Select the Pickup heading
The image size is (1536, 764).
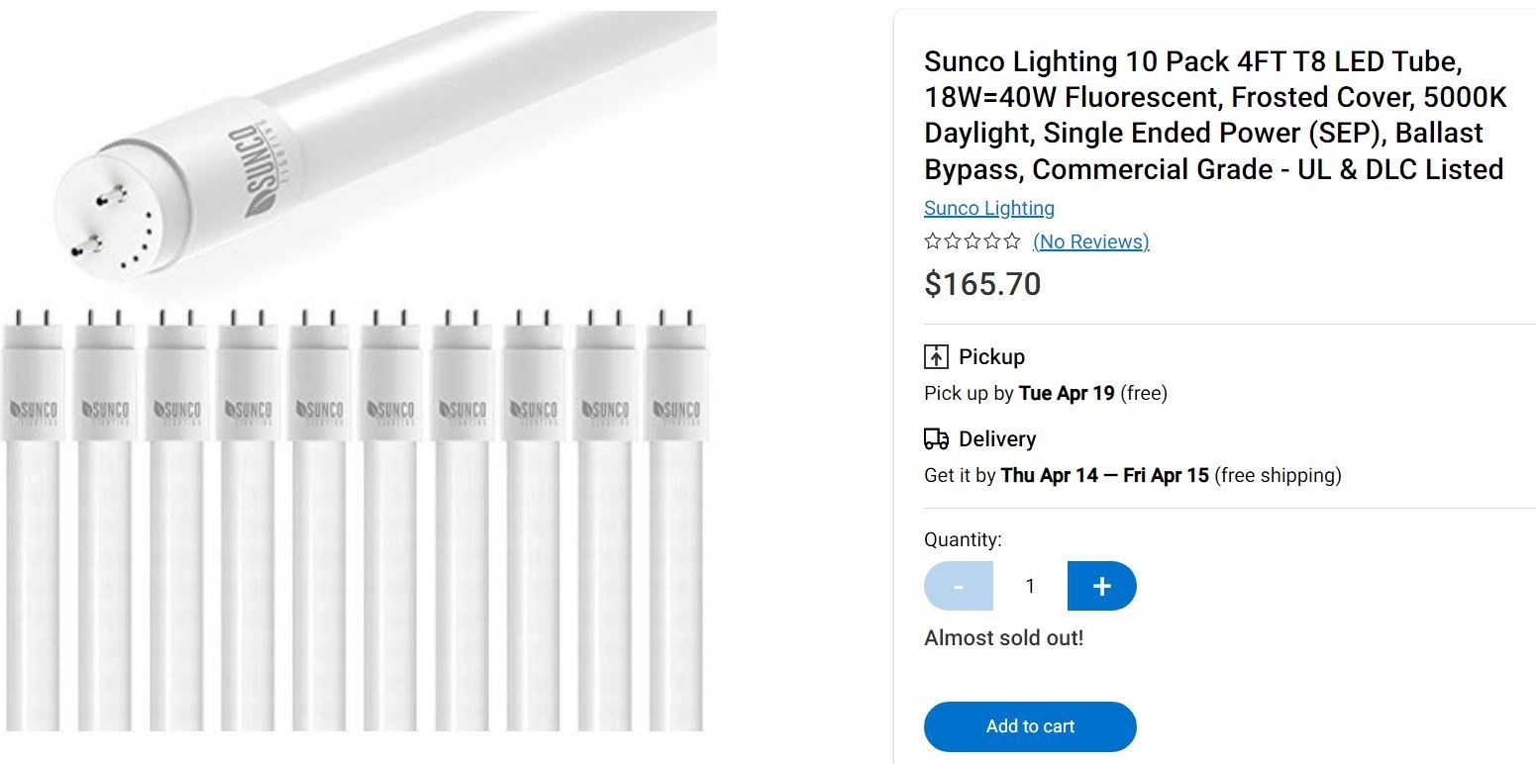(991, 356)
